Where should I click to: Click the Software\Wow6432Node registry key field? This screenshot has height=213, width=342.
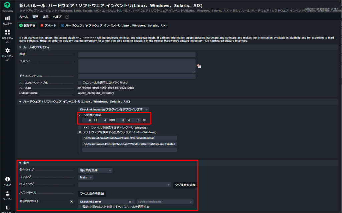click(x=130, y=144)
